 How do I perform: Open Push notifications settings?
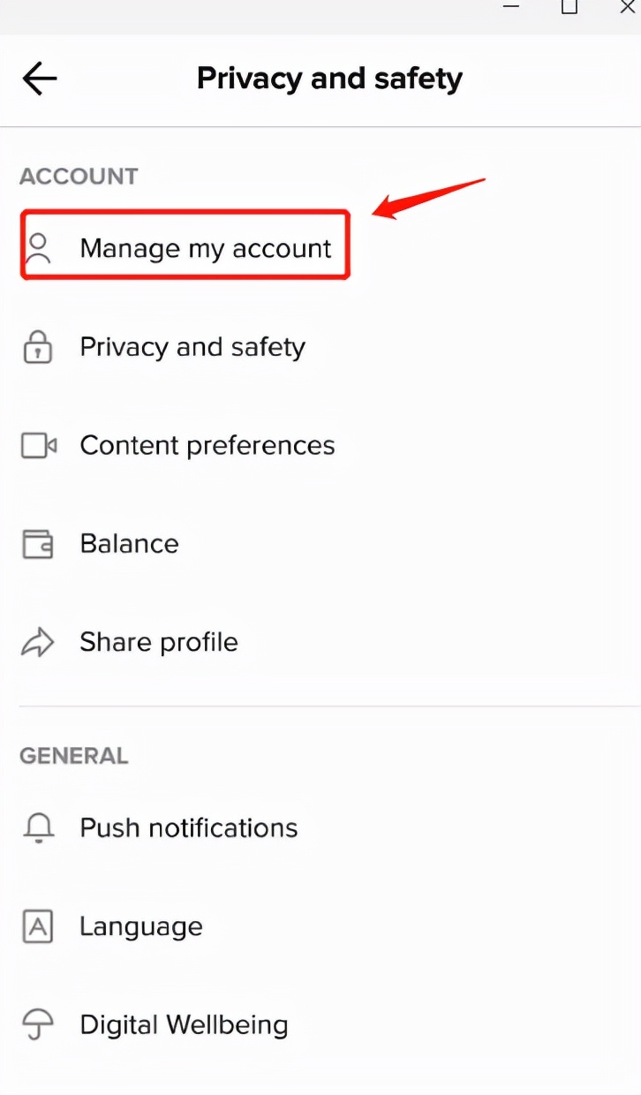point(189,828)
